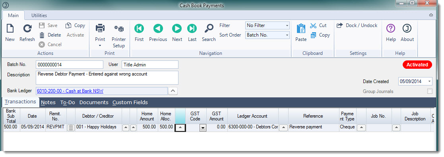The width and height of the screenshot is (444, 157).
Task: Open the Ledger Account lookup arrow
Action: tap(283, 128)
